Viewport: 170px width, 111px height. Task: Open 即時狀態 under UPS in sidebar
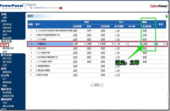[7, 24]
